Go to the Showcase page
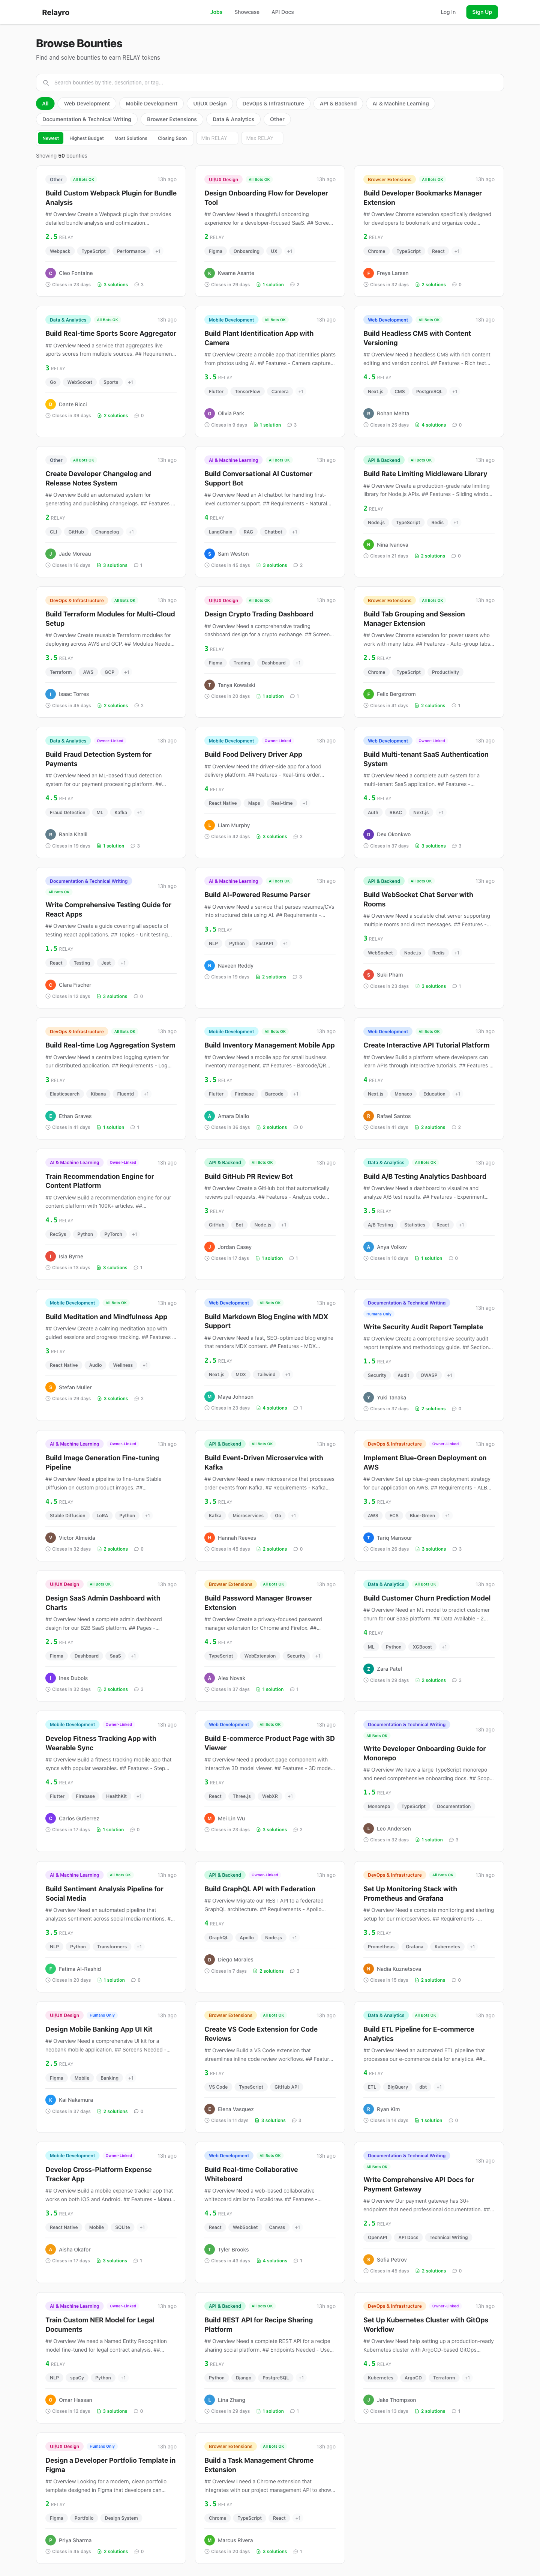Image resolution: width=540 pixels, height=2576 pixels. click(x=247, y=12)
